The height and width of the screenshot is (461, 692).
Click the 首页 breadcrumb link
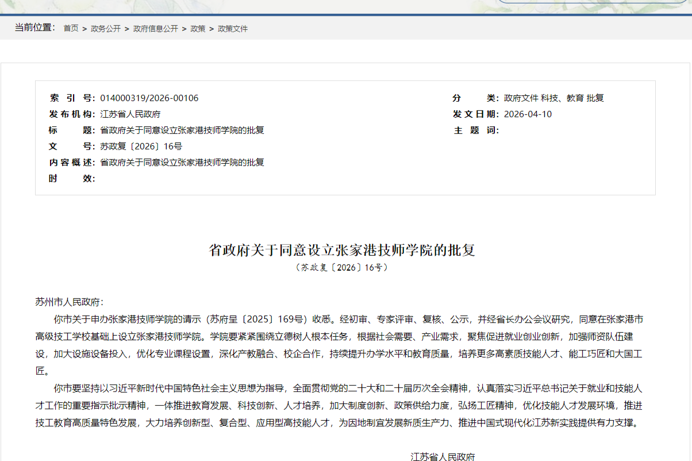[71, 28]
